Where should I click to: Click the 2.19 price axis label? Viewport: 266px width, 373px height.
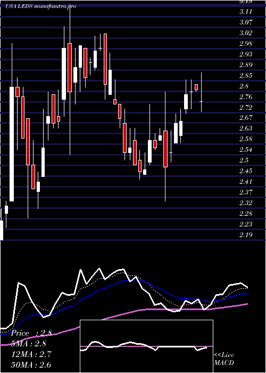tap(246, 235)
